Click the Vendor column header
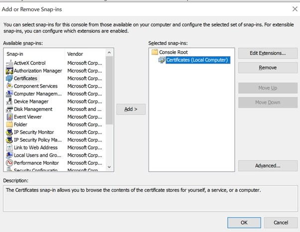The height and width of the screenshot is (232, 300). (x=85, y=53)
